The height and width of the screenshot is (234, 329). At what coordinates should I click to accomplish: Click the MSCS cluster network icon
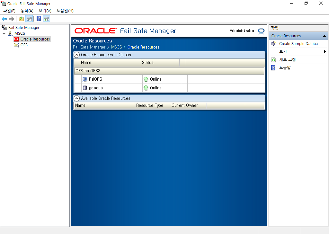(10, 33)
